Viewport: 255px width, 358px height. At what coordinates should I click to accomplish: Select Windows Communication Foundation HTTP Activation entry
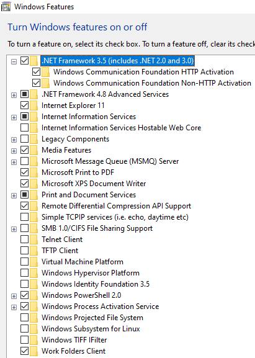[x=143, y=72]
